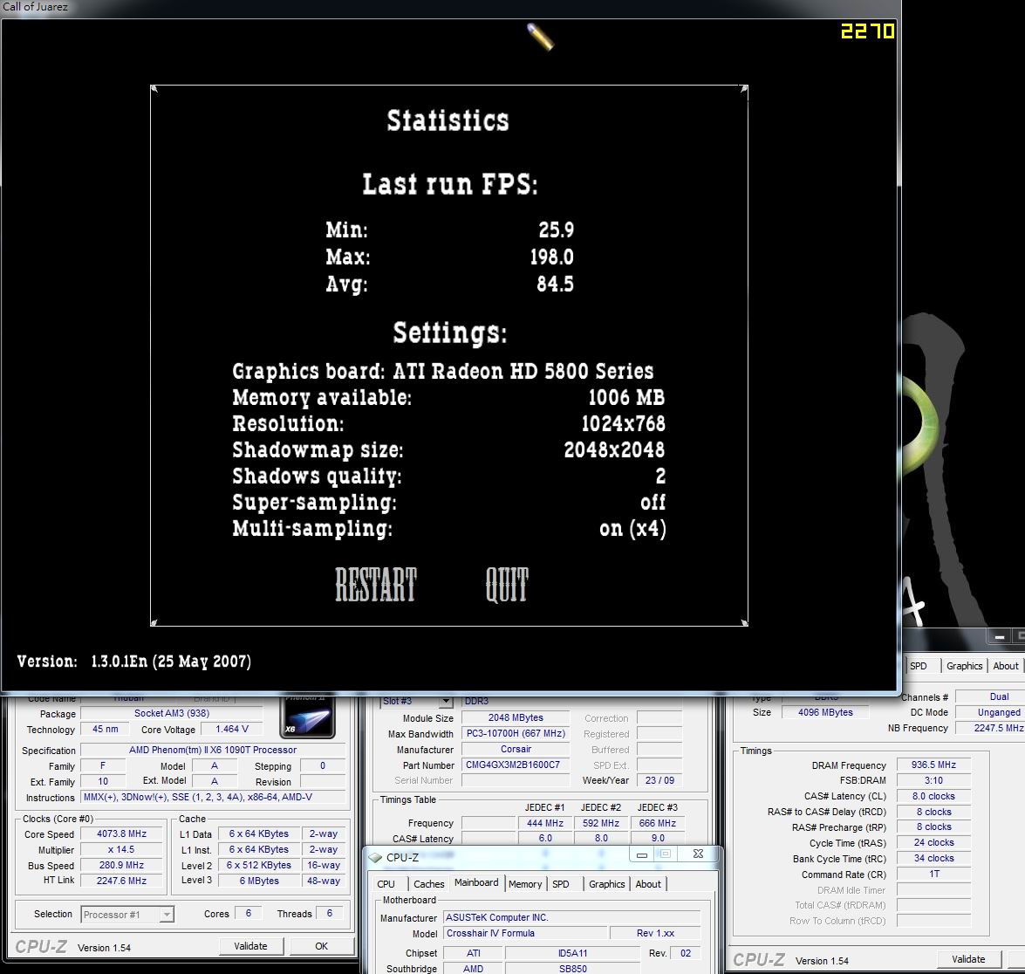
Task: Click the instructions field starting with MMX(+)
Action: click(213, 797)
